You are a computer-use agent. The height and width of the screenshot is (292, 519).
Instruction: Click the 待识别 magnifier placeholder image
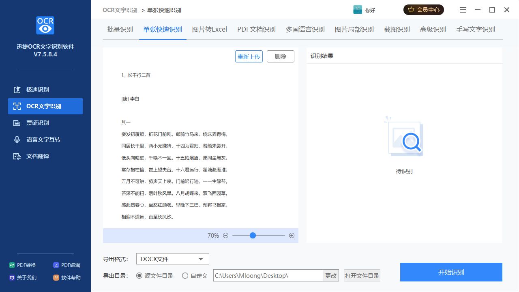click(x=404, y=137)
